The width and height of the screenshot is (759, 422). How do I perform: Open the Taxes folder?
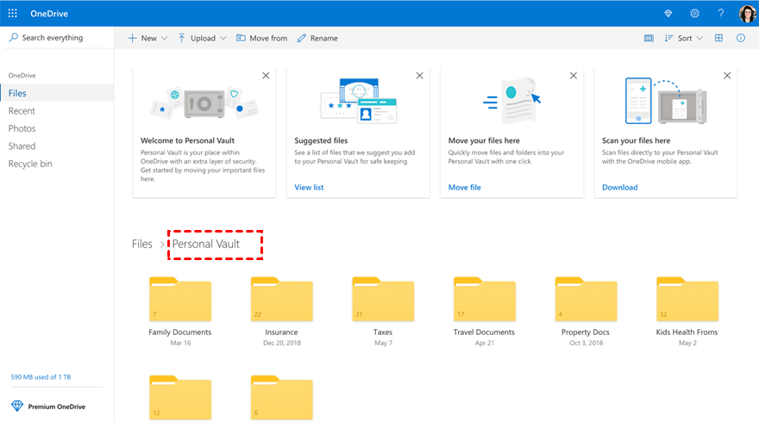382,301
